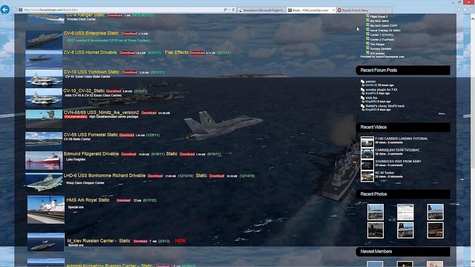Viewport: 475px width, 267px height.
Task: Open the address bar autocomplete dropdown arrow
Action: (229, 10)
